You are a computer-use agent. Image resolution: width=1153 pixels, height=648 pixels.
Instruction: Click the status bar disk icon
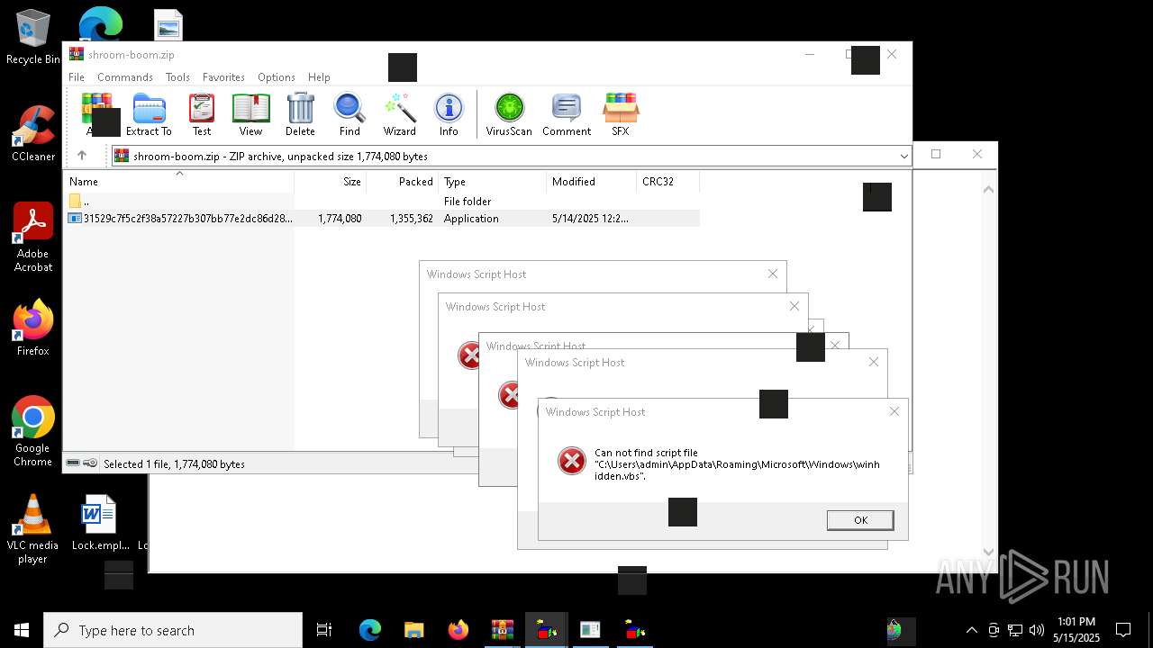[x=73, y=463]
